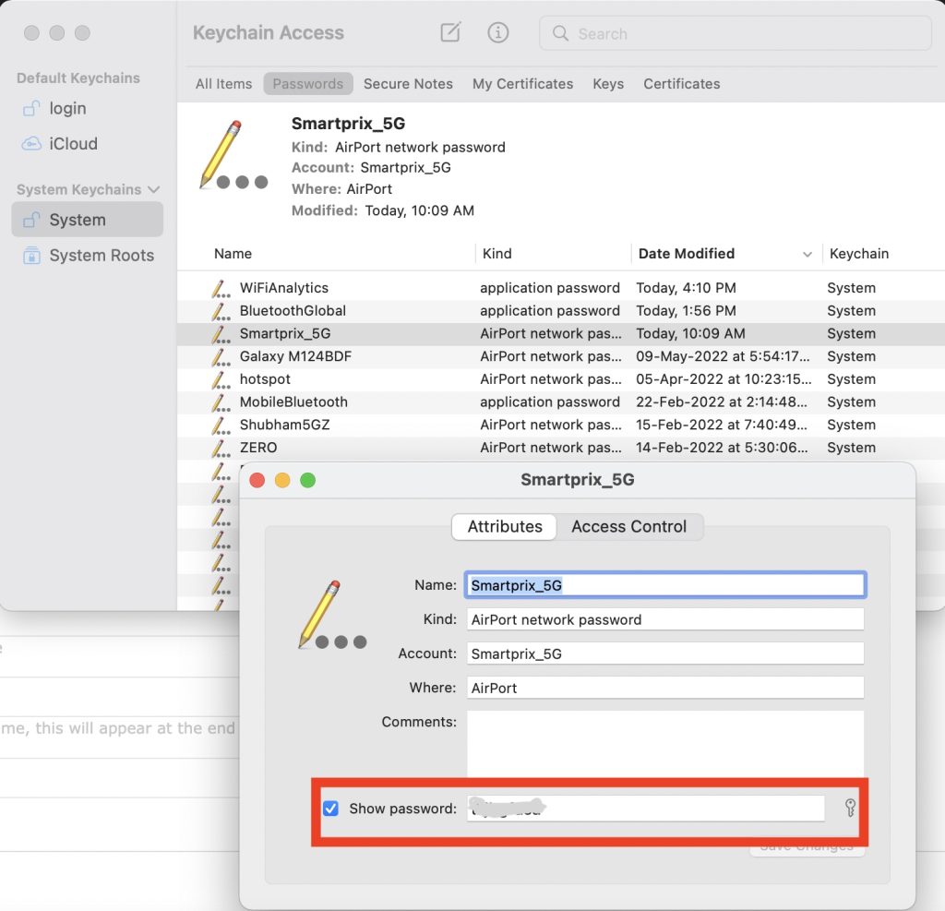
Task: Click the iCloud cloud icon
Action: [x=31, y=143]
